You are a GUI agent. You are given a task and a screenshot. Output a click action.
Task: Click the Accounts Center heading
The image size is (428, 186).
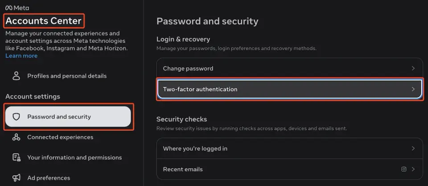pos(43,21)
